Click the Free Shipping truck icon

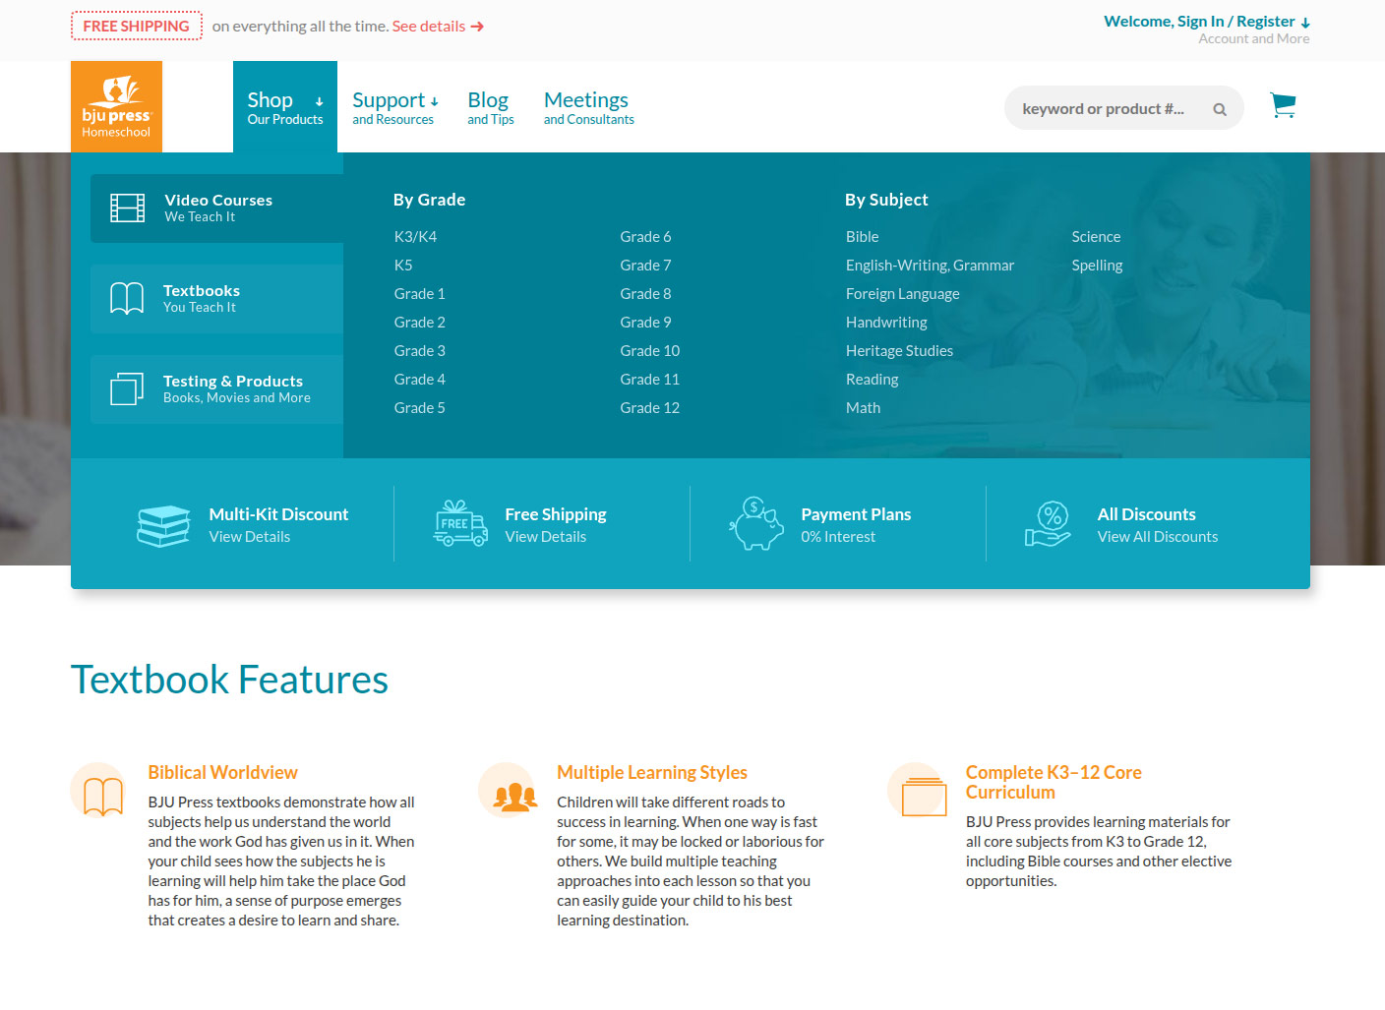coord(460,523)
